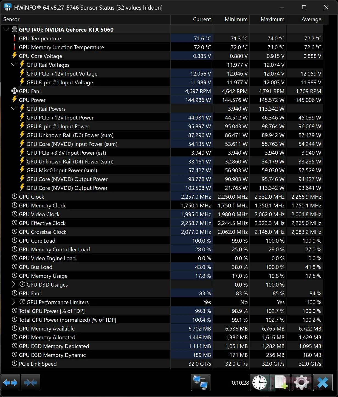338x397 pixels.
Task: Start logging with the file-plus button
Action: point(280,382)
